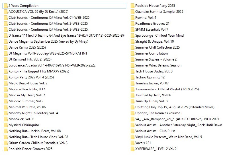Click folder icon for Summer Compilation
The width and height of the screenshot is (227, 156).
coord(132,53)
